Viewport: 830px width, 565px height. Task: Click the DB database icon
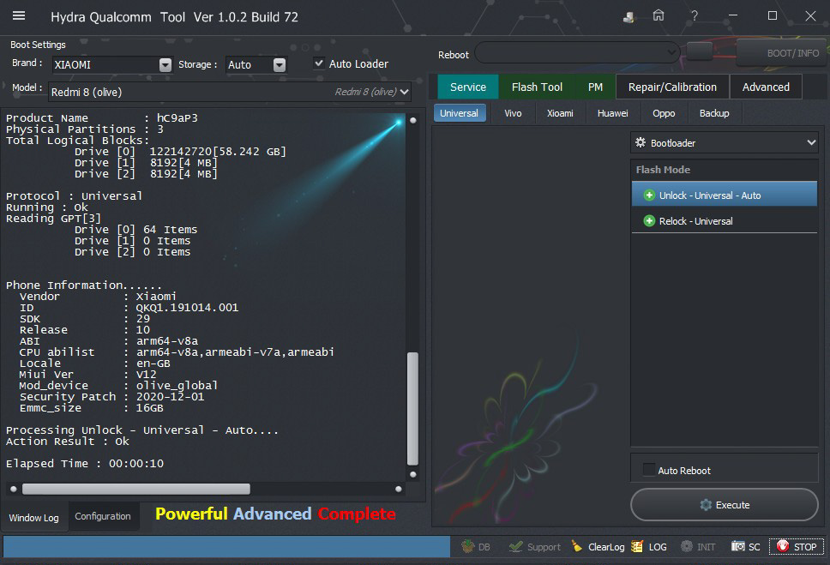[468, 546]
